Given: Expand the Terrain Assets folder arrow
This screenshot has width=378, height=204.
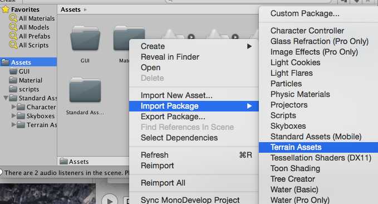Looking at the screenshot, I should [14, 124].
